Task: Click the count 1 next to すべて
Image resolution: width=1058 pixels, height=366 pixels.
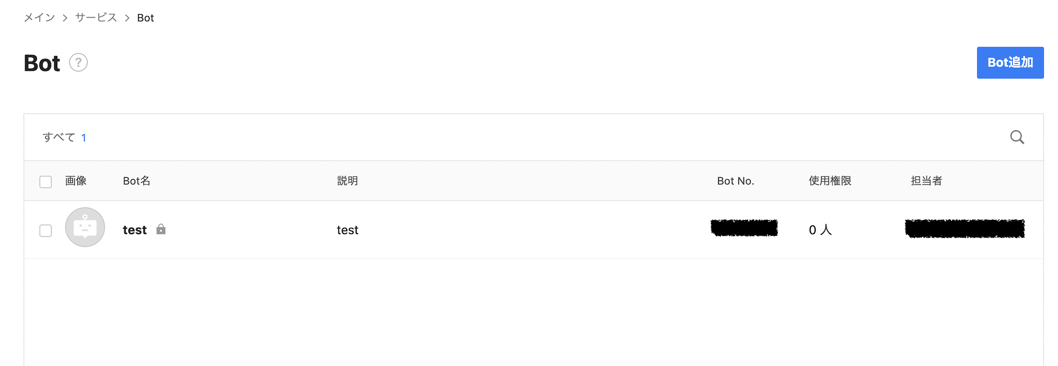Action: 84,138
